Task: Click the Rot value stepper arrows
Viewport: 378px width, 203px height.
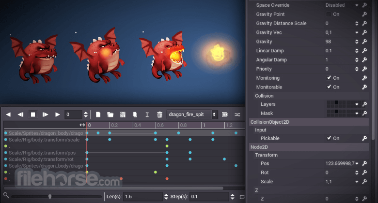Action: (x=357, y=173)
